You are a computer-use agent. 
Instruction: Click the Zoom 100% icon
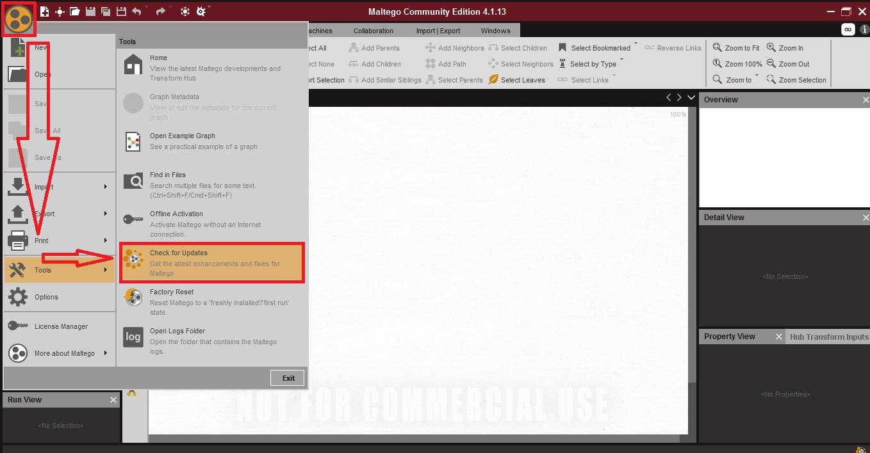(718, 63)
